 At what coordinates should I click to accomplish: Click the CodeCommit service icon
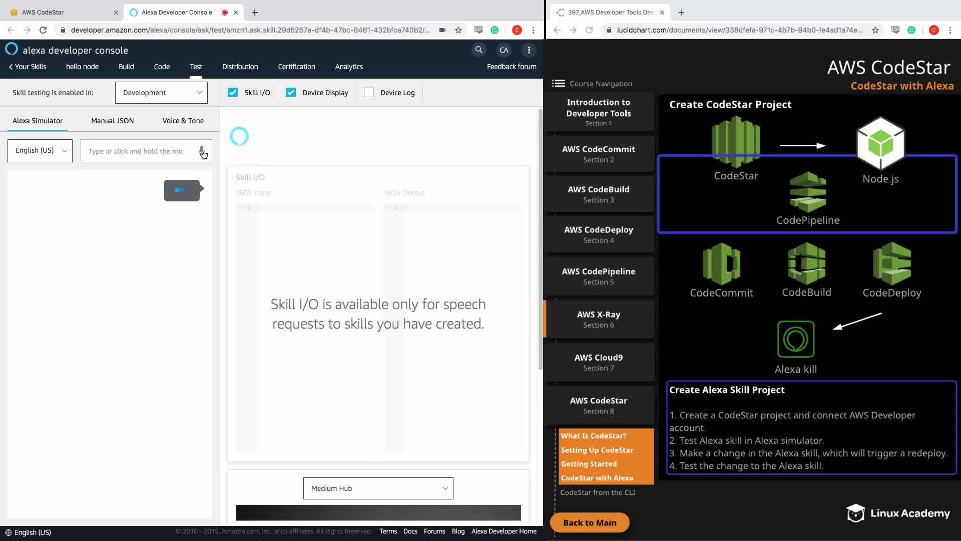pyautogui.click(x=721, y=263)
